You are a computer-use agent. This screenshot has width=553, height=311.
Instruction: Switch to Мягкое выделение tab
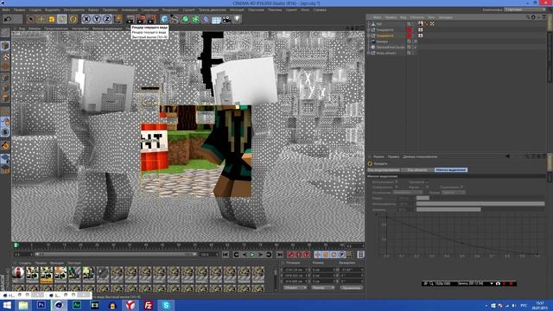tap(451, 170)
